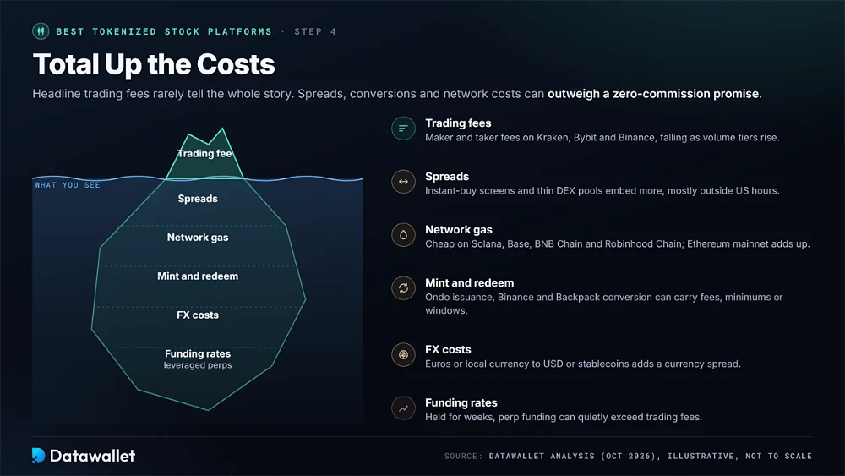Screen dimensions: 845x476
Task: Click 'Trading fee' label on iceberg tip
Action: pyautogui.click(x=204, y=154)
